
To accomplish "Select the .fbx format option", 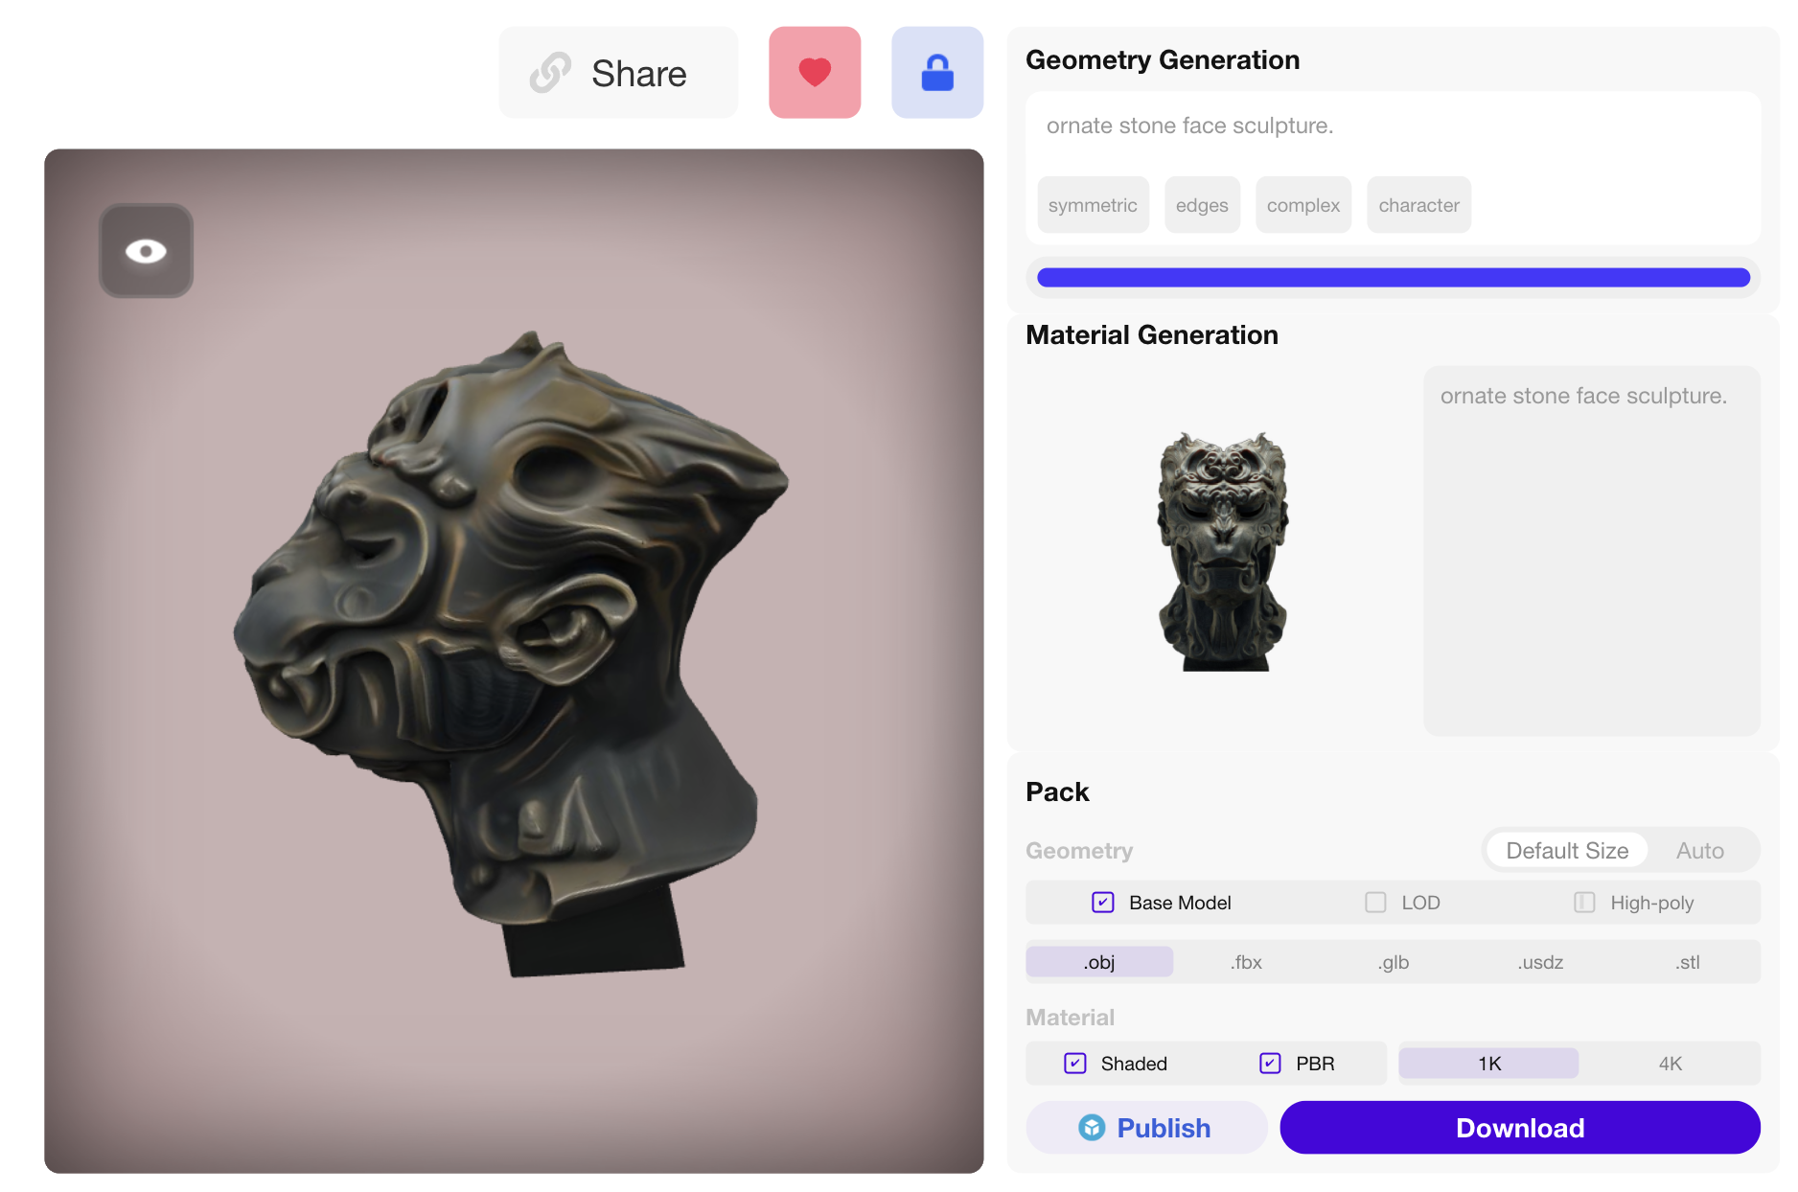I will (x=1246, y=962).
